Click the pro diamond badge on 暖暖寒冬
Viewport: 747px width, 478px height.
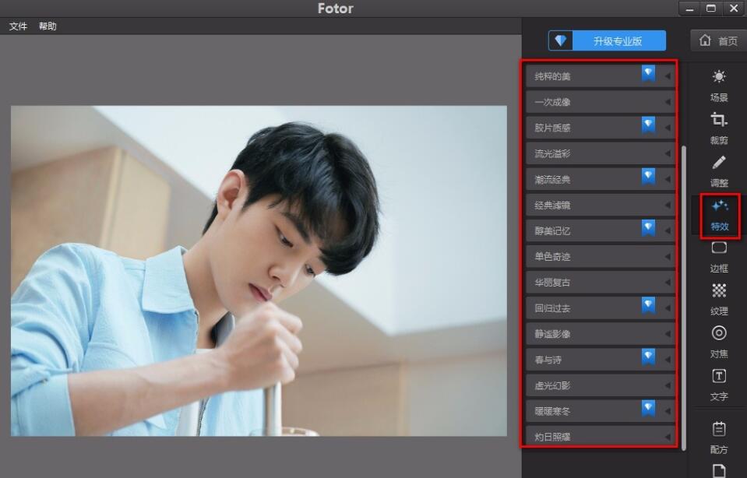click(648, 408)
